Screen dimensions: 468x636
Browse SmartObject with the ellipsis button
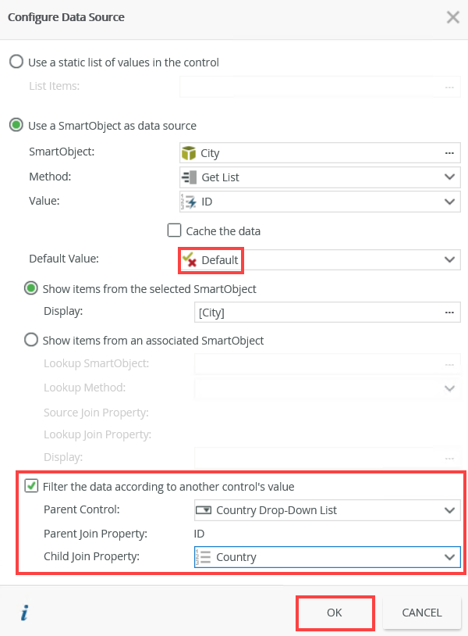pos(449,153)
